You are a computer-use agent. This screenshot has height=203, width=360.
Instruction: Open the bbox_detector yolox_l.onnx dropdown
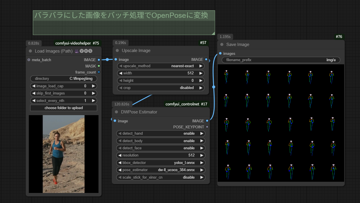point(161,163)
